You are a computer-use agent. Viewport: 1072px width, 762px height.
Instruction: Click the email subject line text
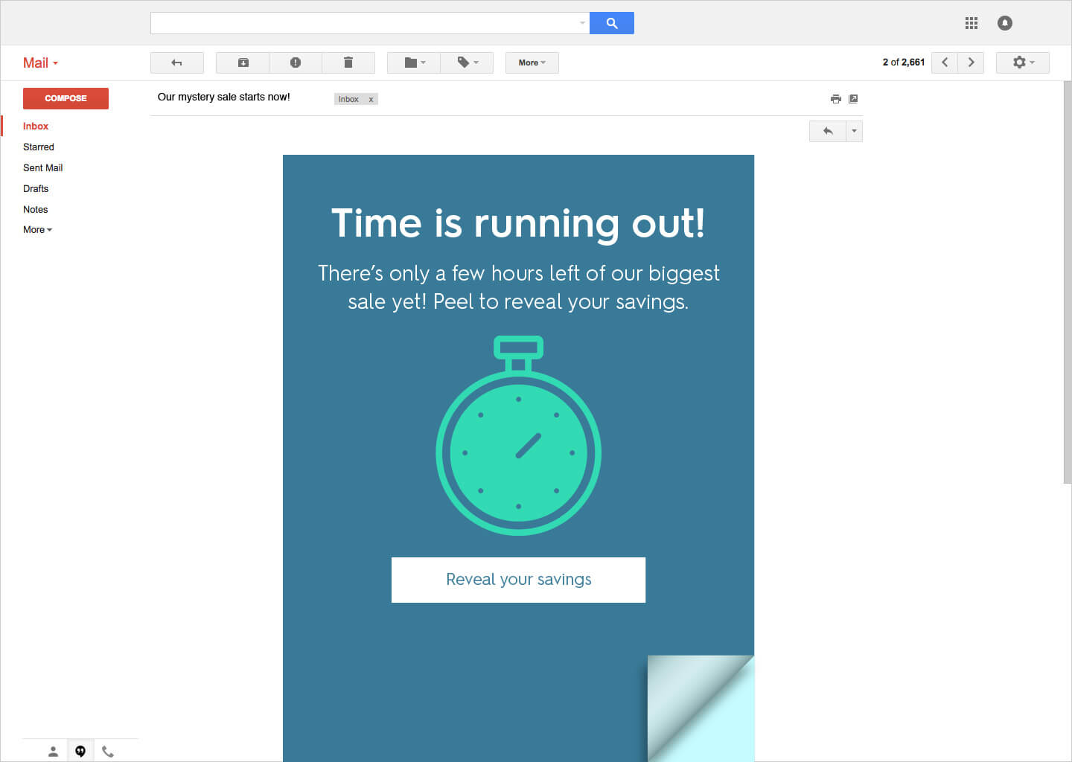pyautogui.click(x=224, y=97)
